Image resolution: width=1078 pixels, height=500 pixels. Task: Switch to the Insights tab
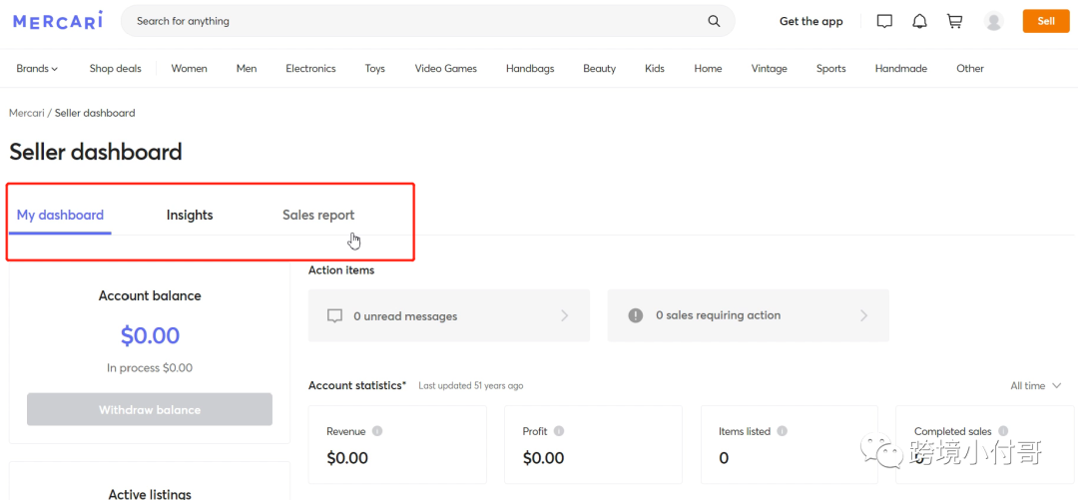coord(190,215)
